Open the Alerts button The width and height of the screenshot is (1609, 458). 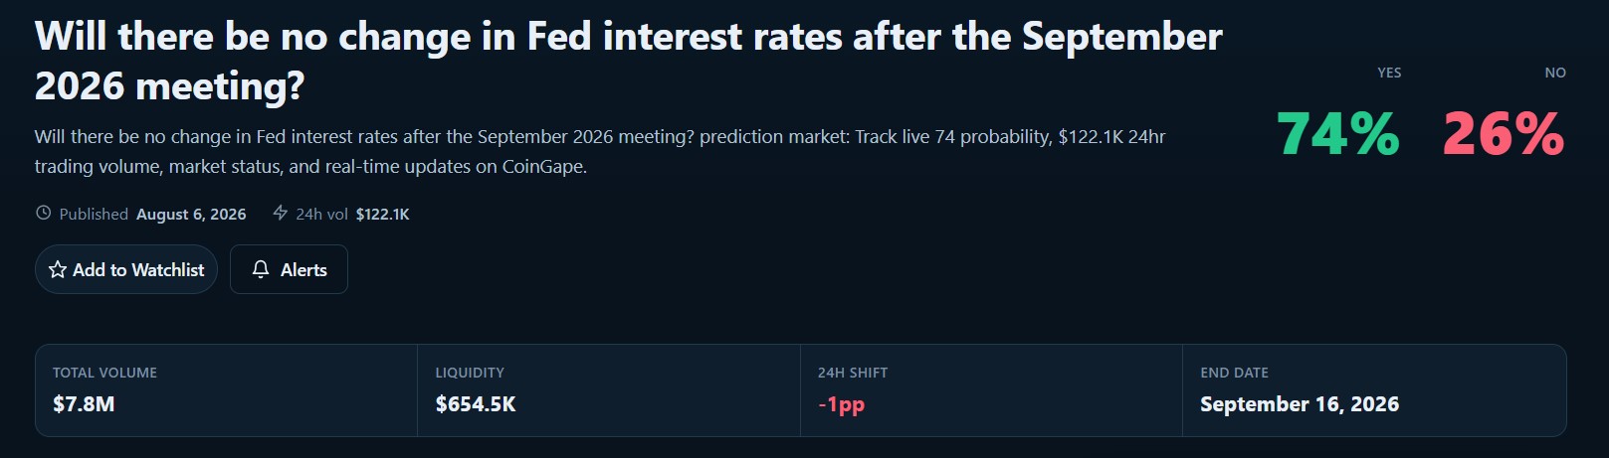click(289, 269)
